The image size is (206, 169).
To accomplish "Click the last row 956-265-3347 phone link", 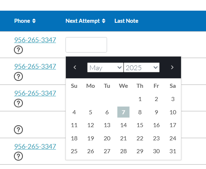I will 35,147.
